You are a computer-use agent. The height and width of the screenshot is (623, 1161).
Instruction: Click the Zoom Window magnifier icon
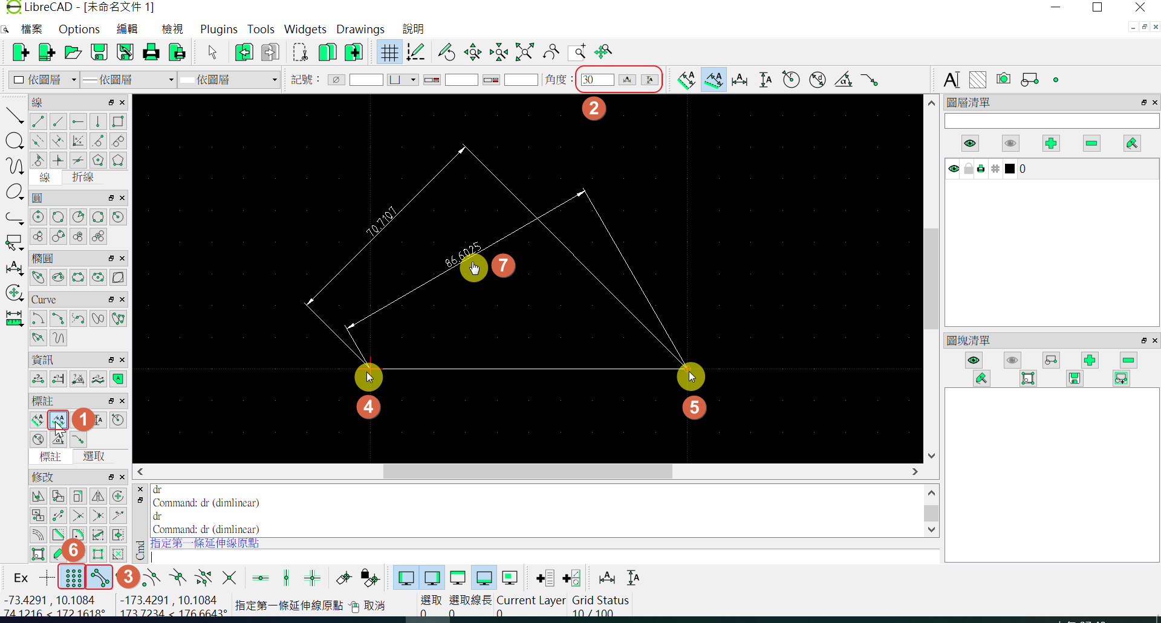[577, 53]
